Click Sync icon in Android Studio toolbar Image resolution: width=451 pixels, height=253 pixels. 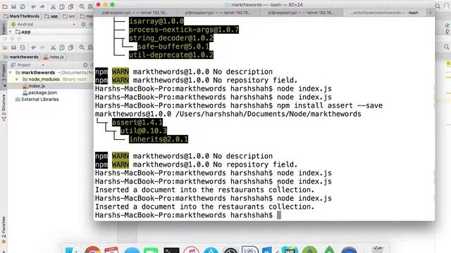click(x=23, y=6)
